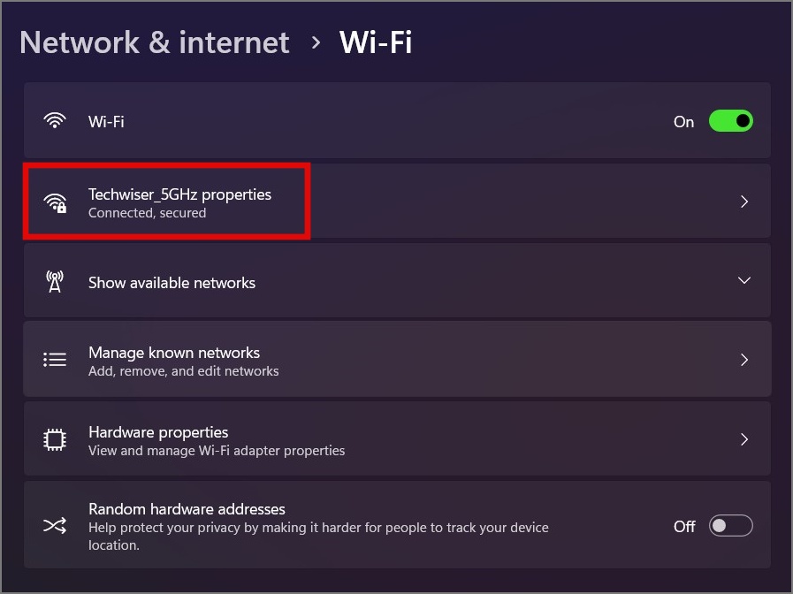Viewport: 793px width, 594px height.
Task: Click the Show available networks label
Action: click(x=172, y=283)
